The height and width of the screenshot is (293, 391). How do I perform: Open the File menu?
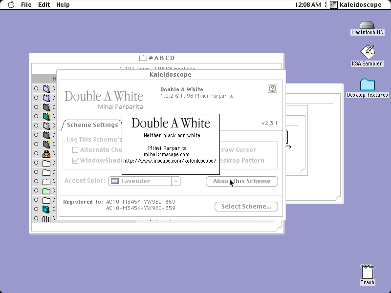(26, 5)
